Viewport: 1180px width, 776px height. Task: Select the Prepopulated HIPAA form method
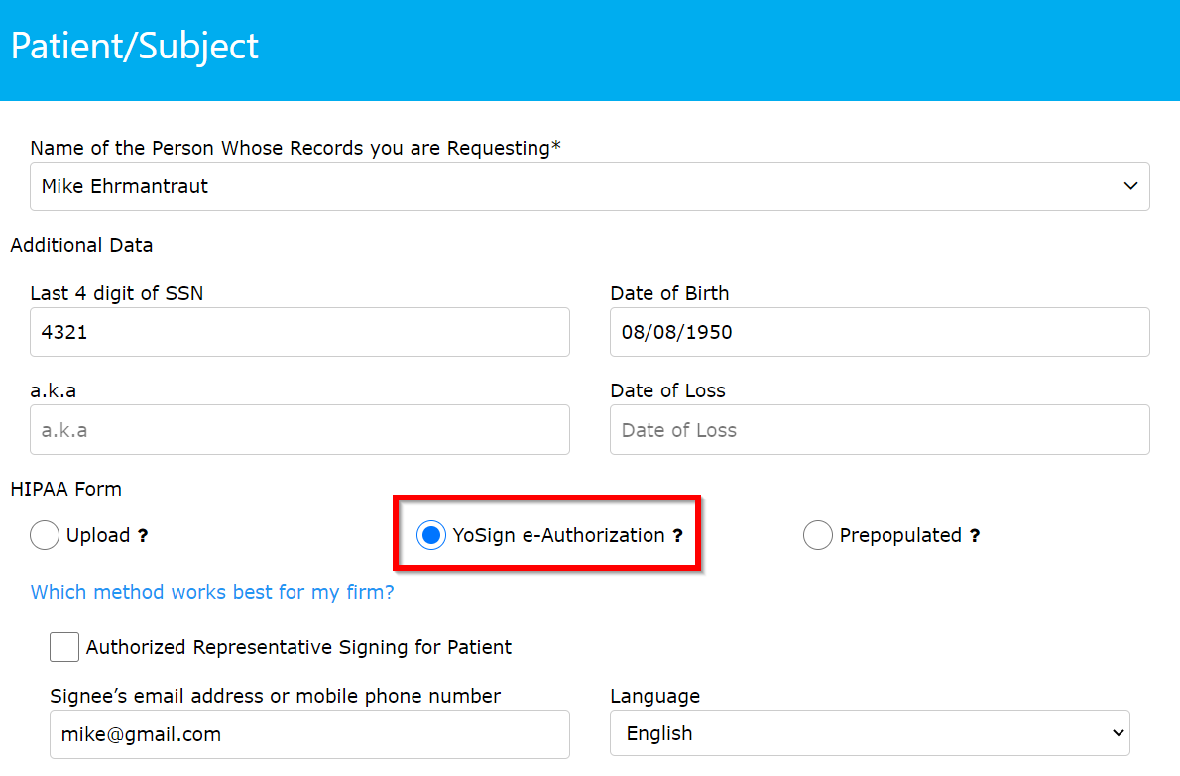(818, 535)
